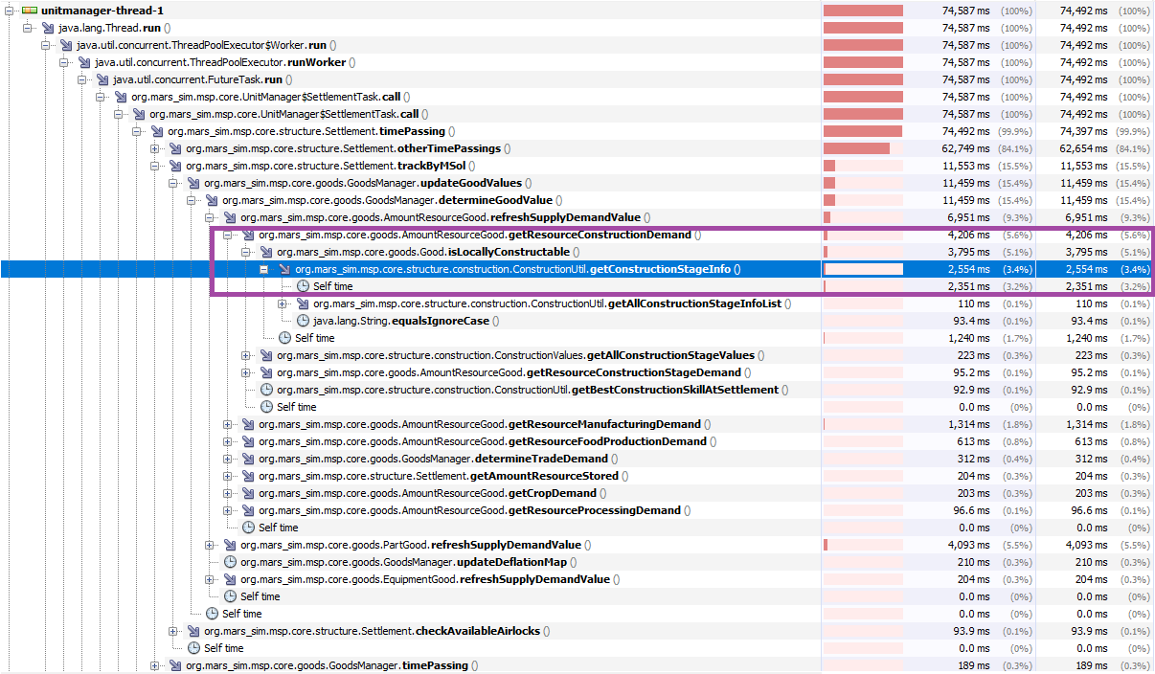Collapse the Settlement.trackByMSol node

(154, 166)
